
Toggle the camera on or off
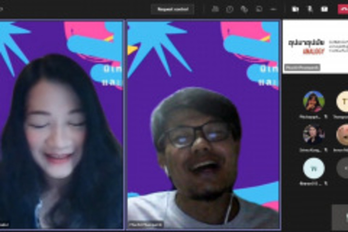(295, 9)
